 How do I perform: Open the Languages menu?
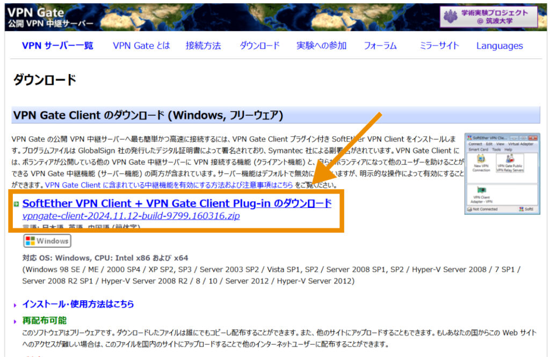click(x=499, y=46)
